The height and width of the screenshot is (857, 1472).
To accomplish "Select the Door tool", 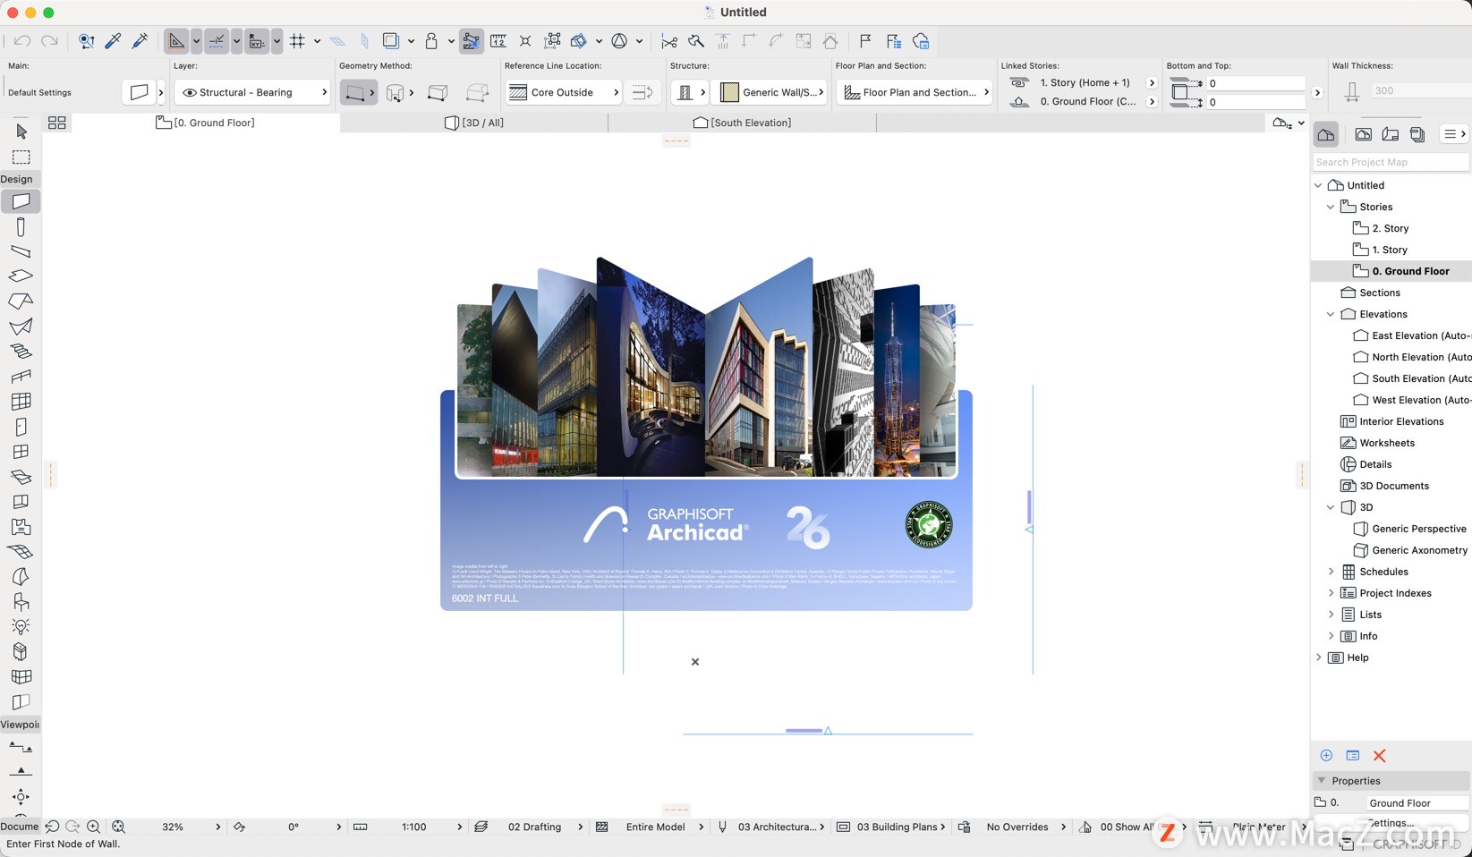I will click(x=21, y=427).
